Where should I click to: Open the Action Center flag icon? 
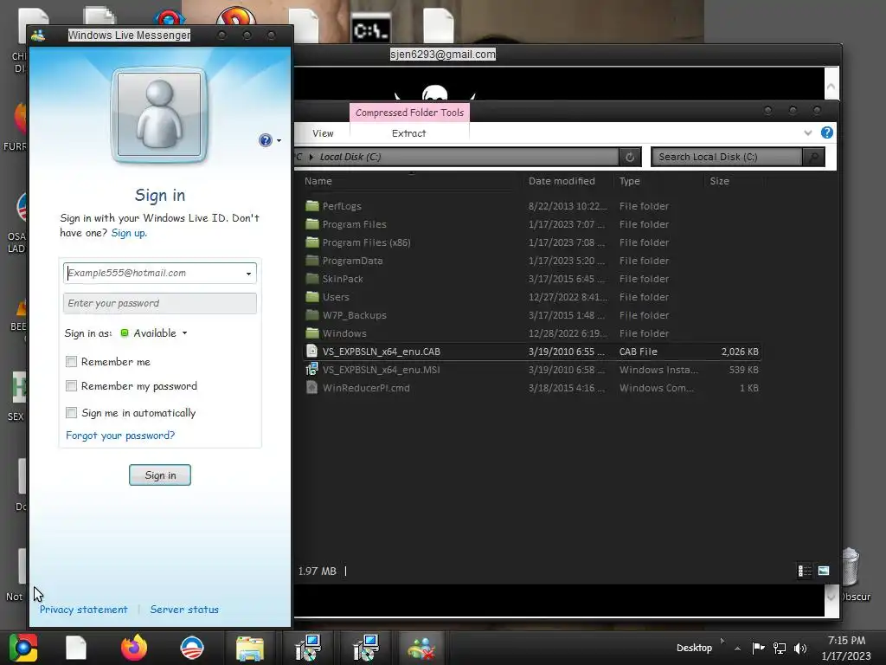[758, 648]
